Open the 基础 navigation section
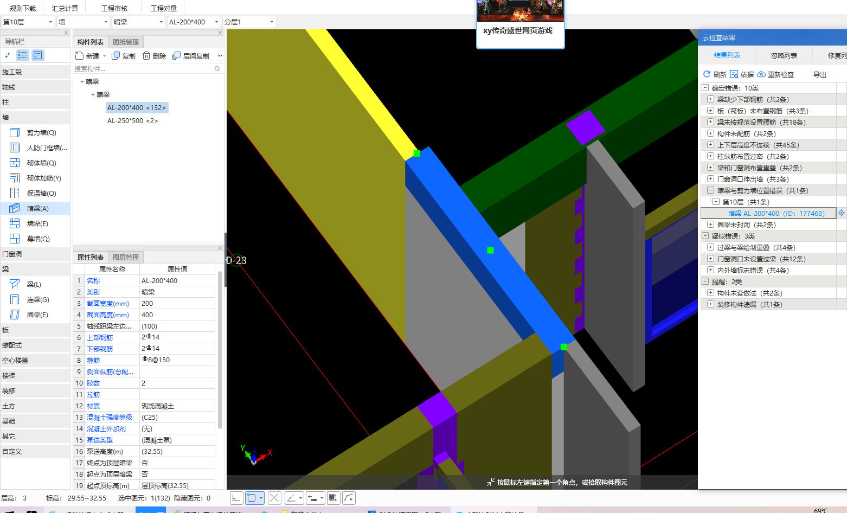 point(35,421)
